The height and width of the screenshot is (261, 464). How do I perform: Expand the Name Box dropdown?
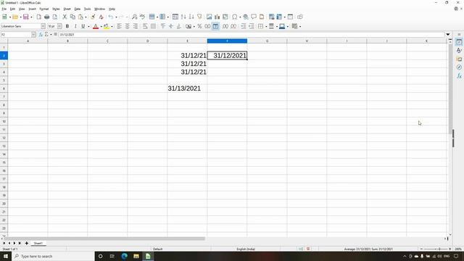[33, 34]
